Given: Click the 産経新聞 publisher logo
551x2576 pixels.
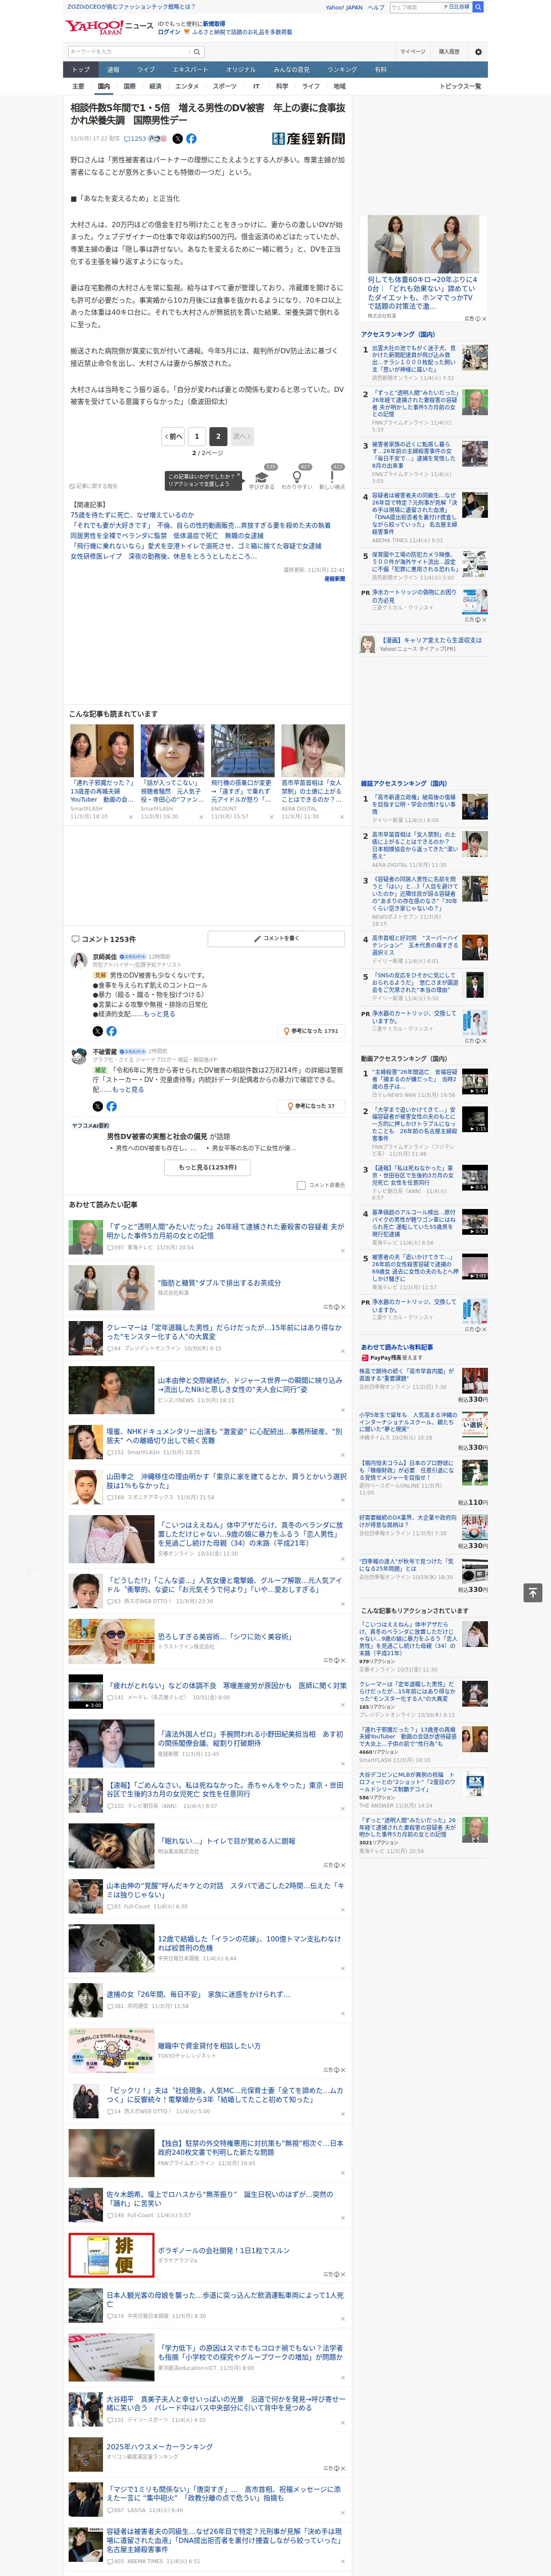Looking at the screenshot, I should pos(308,139).
